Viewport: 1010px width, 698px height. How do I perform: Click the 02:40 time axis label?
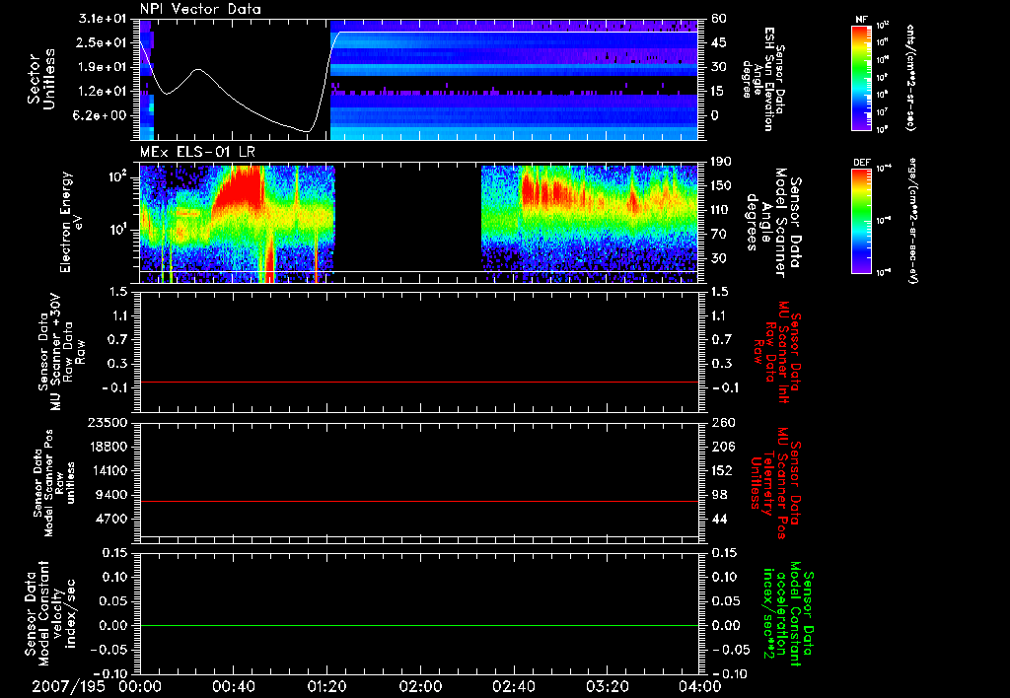pos(513,686)
